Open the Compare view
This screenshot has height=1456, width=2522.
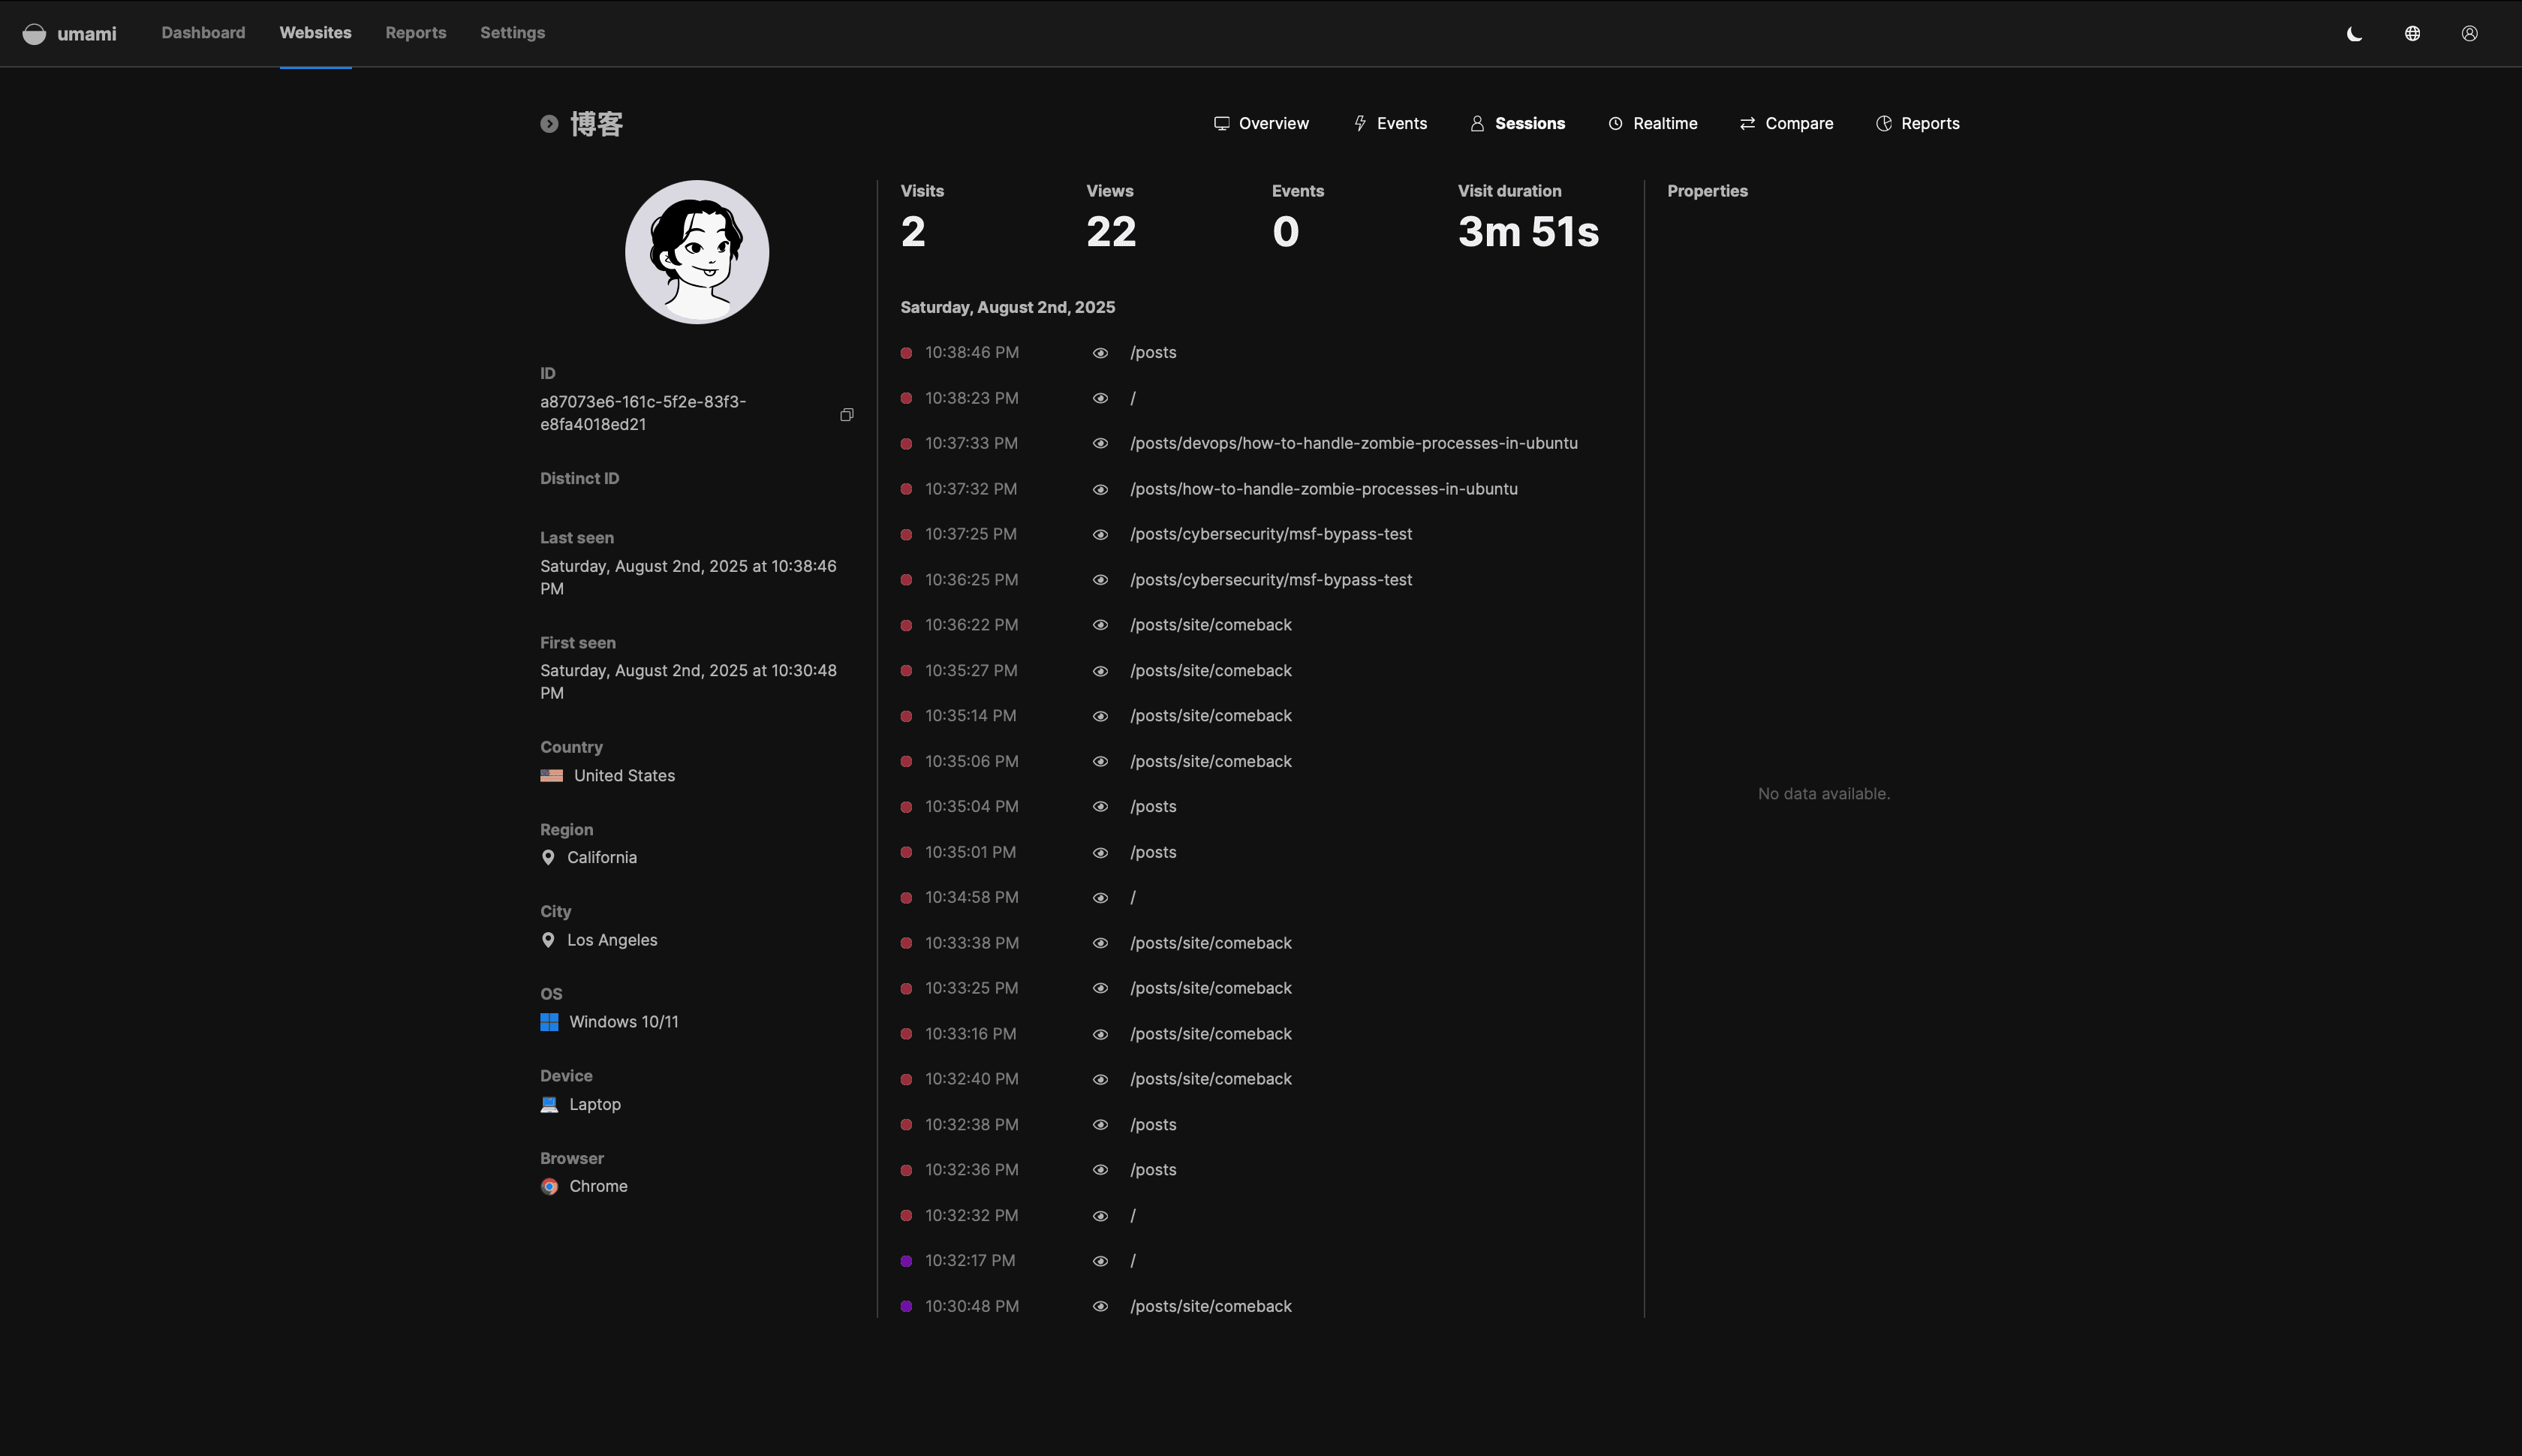(x=1786, y=124)
